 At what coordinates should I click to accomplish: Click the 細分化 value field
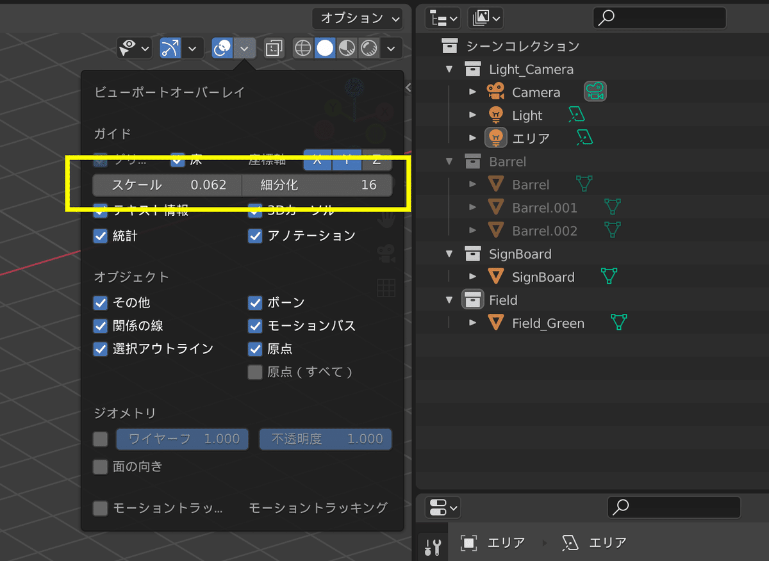click(317, 185)
